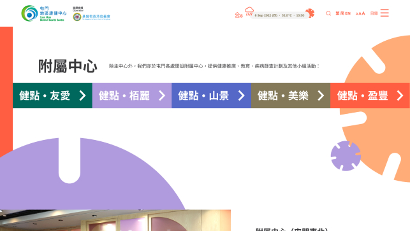
Task: Switch language to EN
Action: coord(348,13)
